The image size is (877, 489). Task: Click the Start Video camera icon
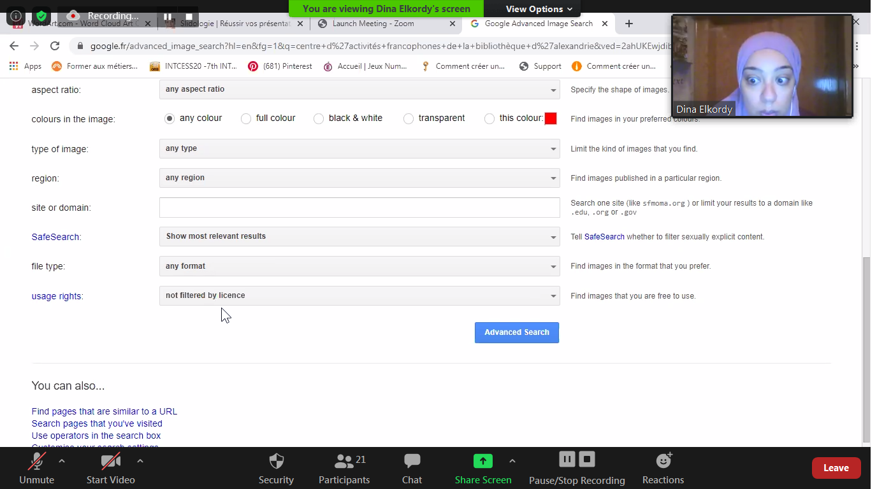(x=110, y=462)
